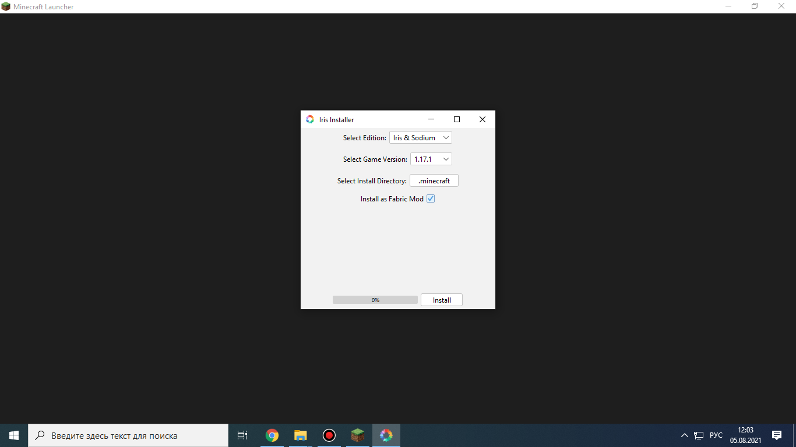Click the Select Edition label
Viewport: 796px width, 447px height.
[365, 138]
